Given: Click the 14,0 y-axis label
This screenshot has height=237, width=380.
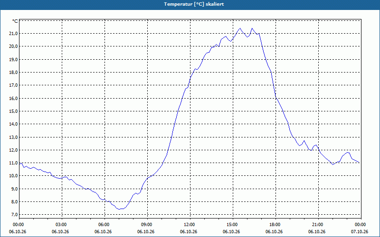Looking at the screenshot, I should [x=13, y=124].
